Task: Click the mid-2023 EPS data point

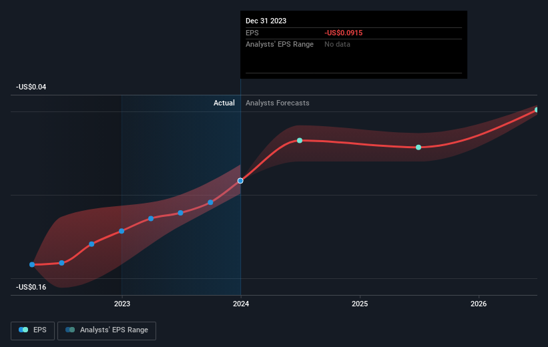Action: click(x=180, y=213)
